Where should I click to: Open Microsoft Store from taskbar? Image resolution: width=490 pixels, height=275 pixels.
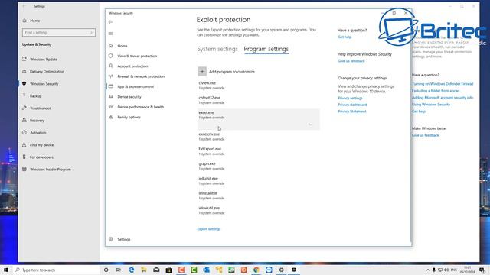coord(168,270)
